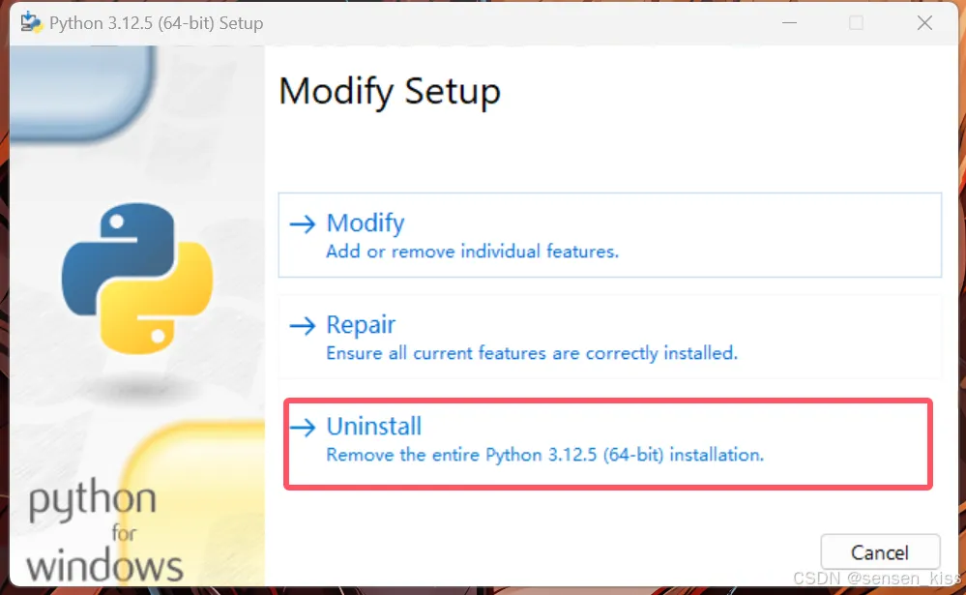
Task: Click the greyed-out maximize button
Action: (856, 23)
